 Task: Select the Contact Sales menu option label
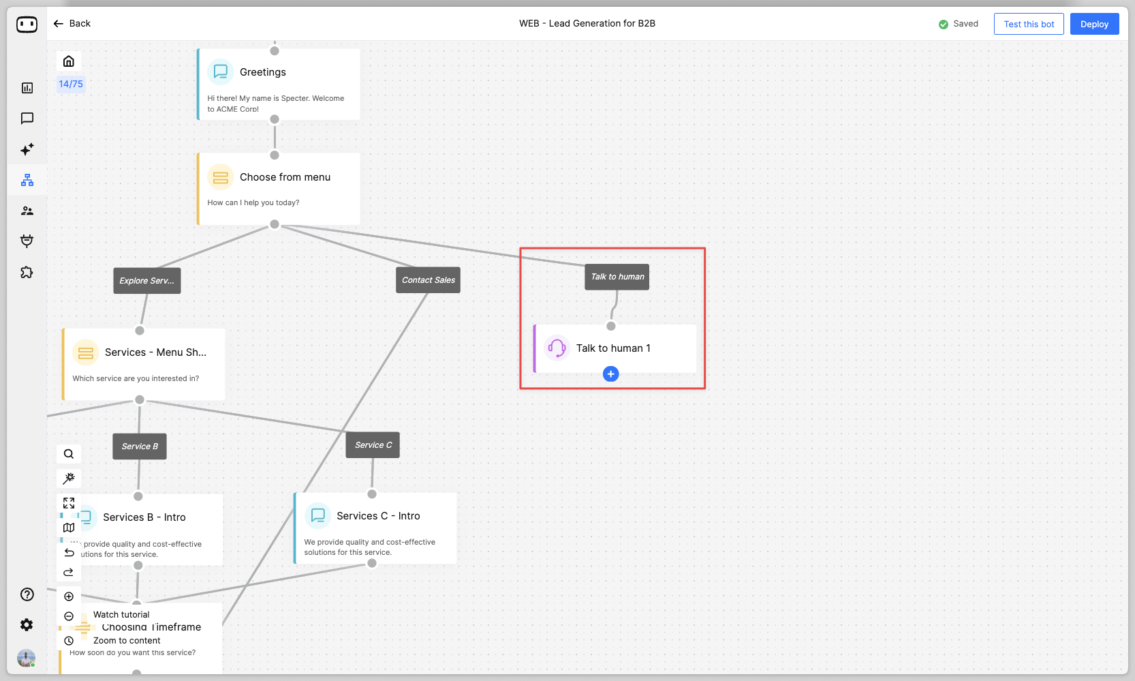pyautogui.click(x=428, y=280)
